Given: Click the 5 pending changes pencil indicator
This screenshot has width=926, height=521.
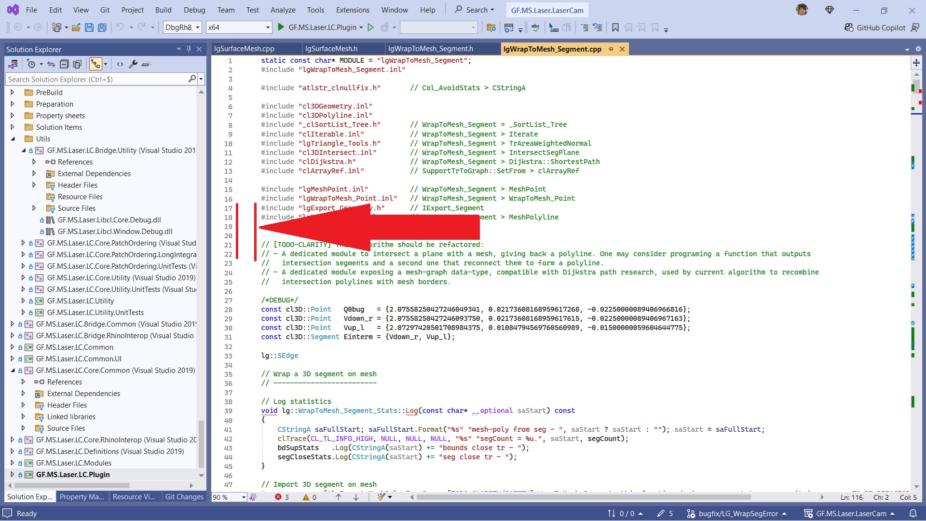Looking at the screenshot, I should pos(665,514).
